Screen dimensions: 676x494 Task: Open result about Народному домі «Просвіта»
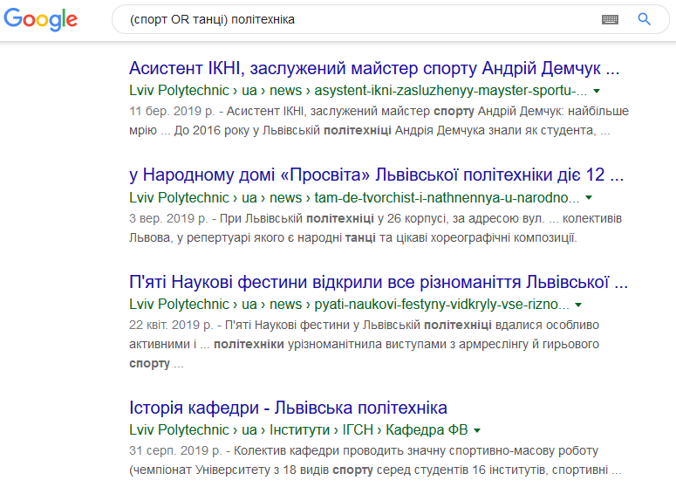pyautogui.click(x=376, y=175)
